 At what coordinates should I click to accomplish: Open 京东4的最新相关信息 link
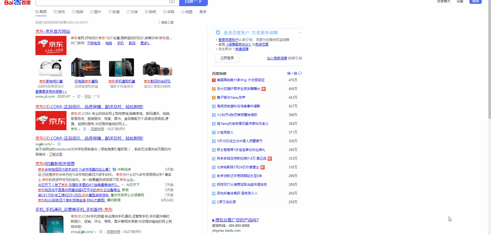pos(55,164)
